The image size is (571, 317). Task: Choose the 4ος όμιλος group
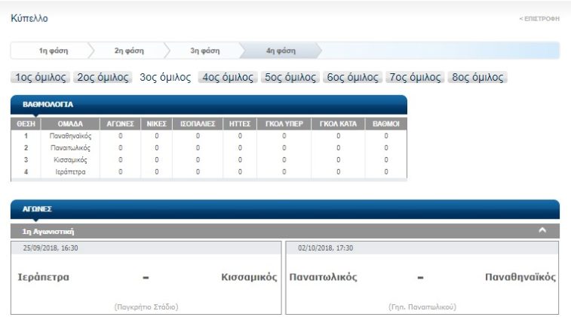tap(228, 77)
